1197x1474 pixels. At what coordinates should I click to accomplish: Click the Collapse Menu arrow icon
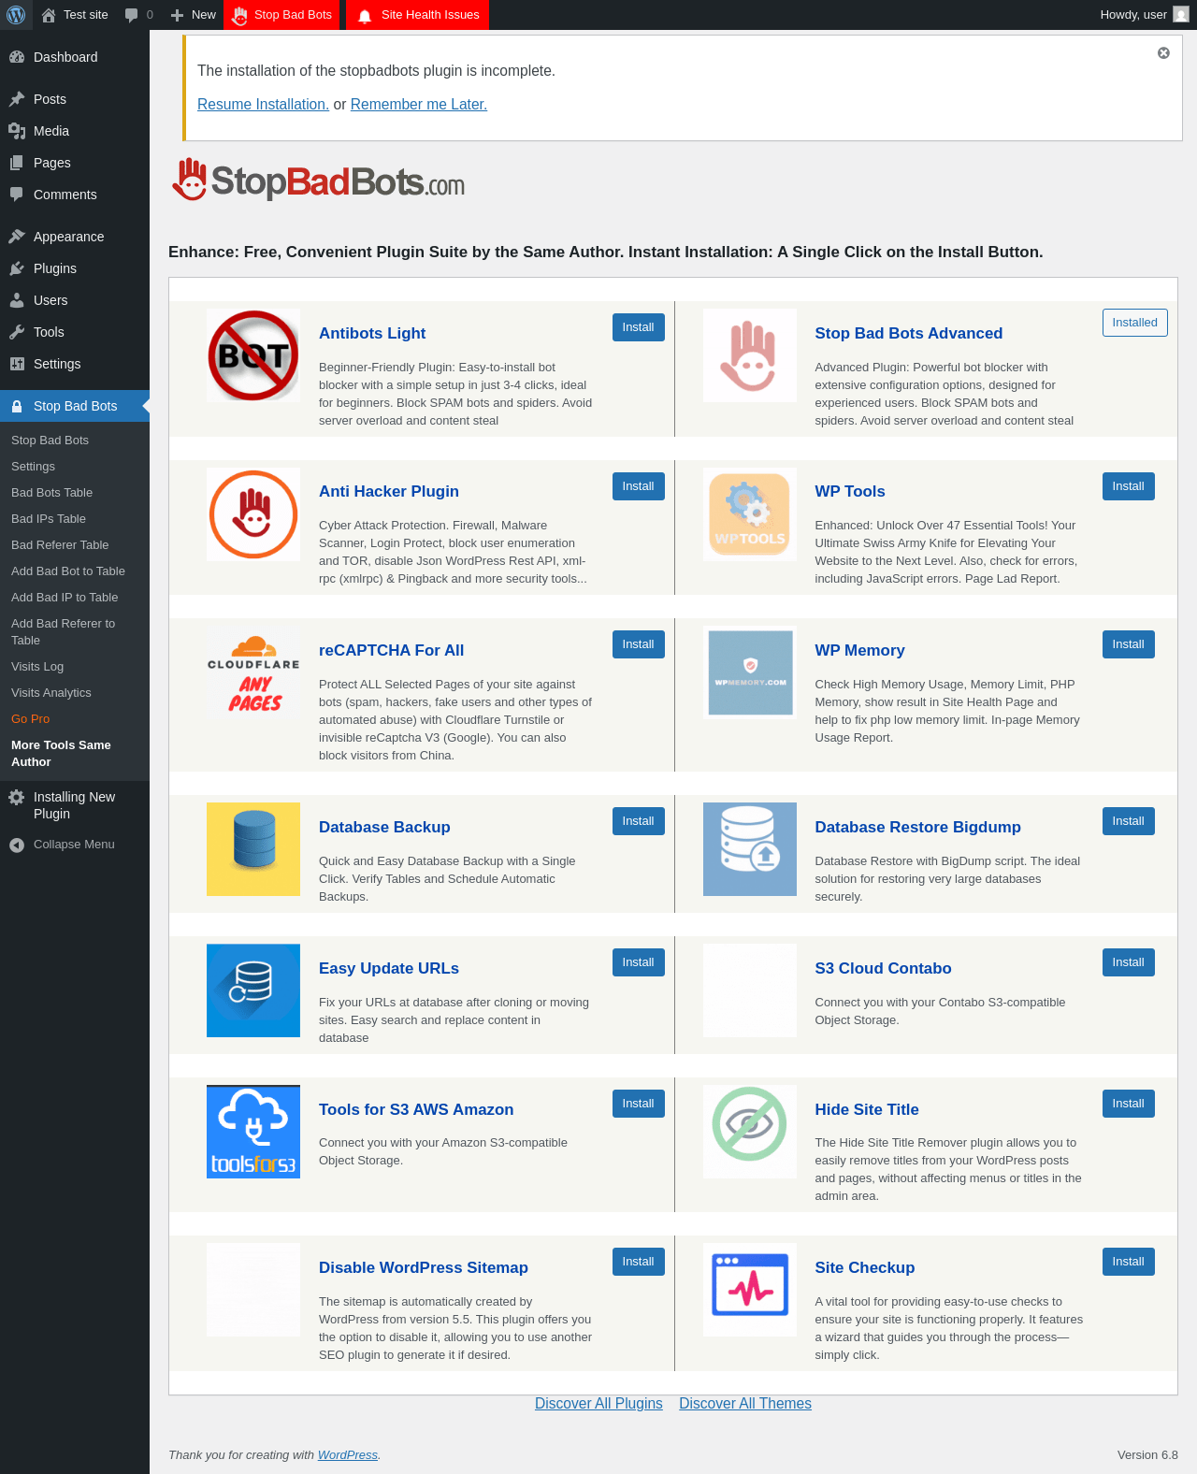point(17,845)
